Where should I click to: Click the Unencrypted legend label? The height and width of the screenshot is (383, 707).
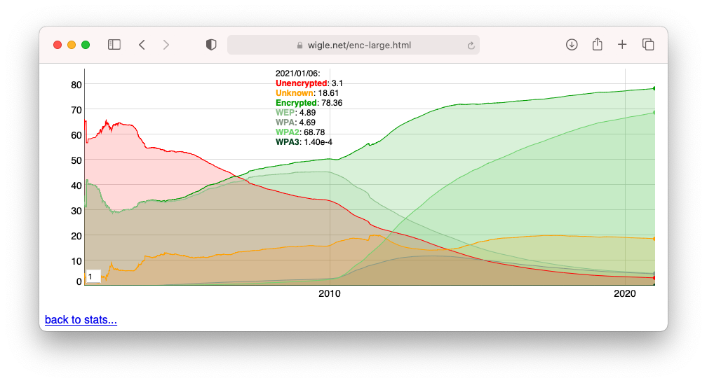(302, 83)
